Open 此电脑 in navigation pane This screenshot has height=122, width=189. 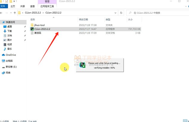pos(9,61)
